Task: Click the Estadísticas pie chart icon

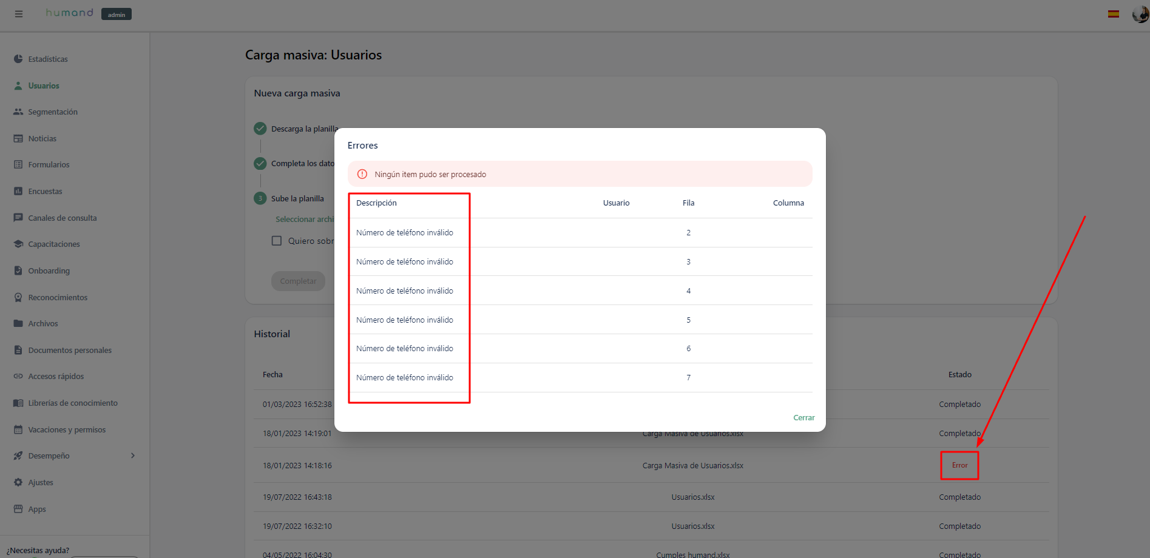Action: (18, 59)
